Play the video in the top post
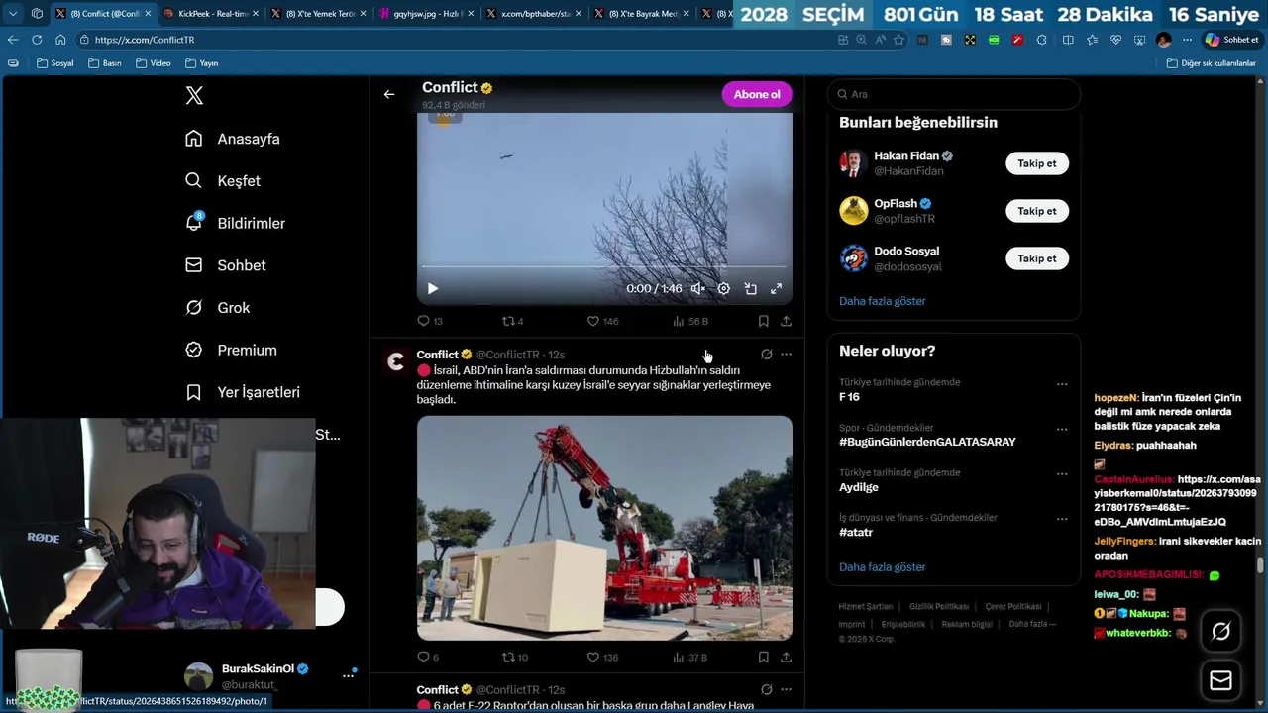1268x713 pixels. click(433, 288)
